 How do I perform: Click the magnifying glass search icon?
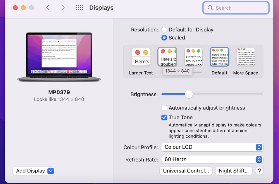(x=210, y=8)
